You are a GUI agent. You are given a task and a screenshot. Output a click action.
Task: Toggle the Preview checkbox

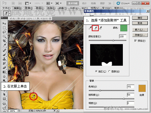135,41
